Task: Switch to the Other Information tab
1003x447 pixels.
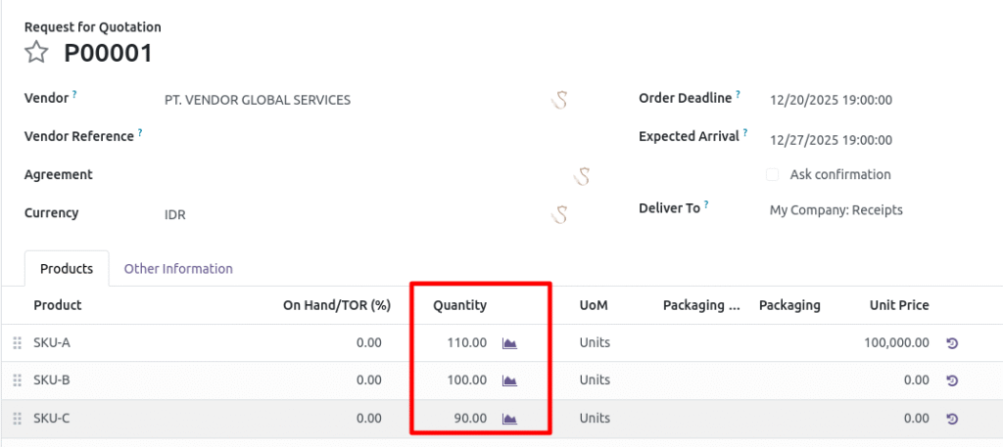Action: 178,268
